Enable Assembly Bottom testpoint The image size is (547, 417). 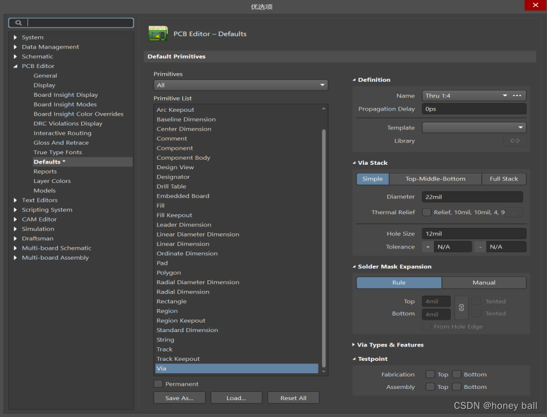[456, 387]
